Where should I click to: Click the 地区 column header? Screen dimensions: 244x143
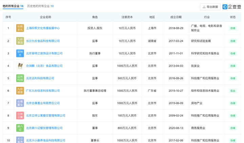[x=152, y=17]
